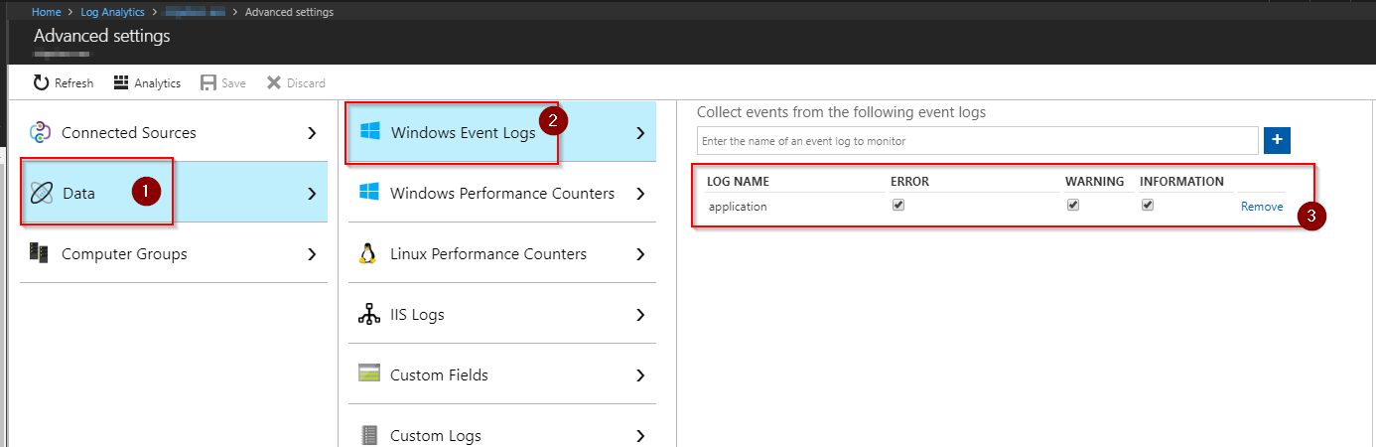Click the Save toolbar button
This screenshot has height=447, width=1376.
(223, 83)
